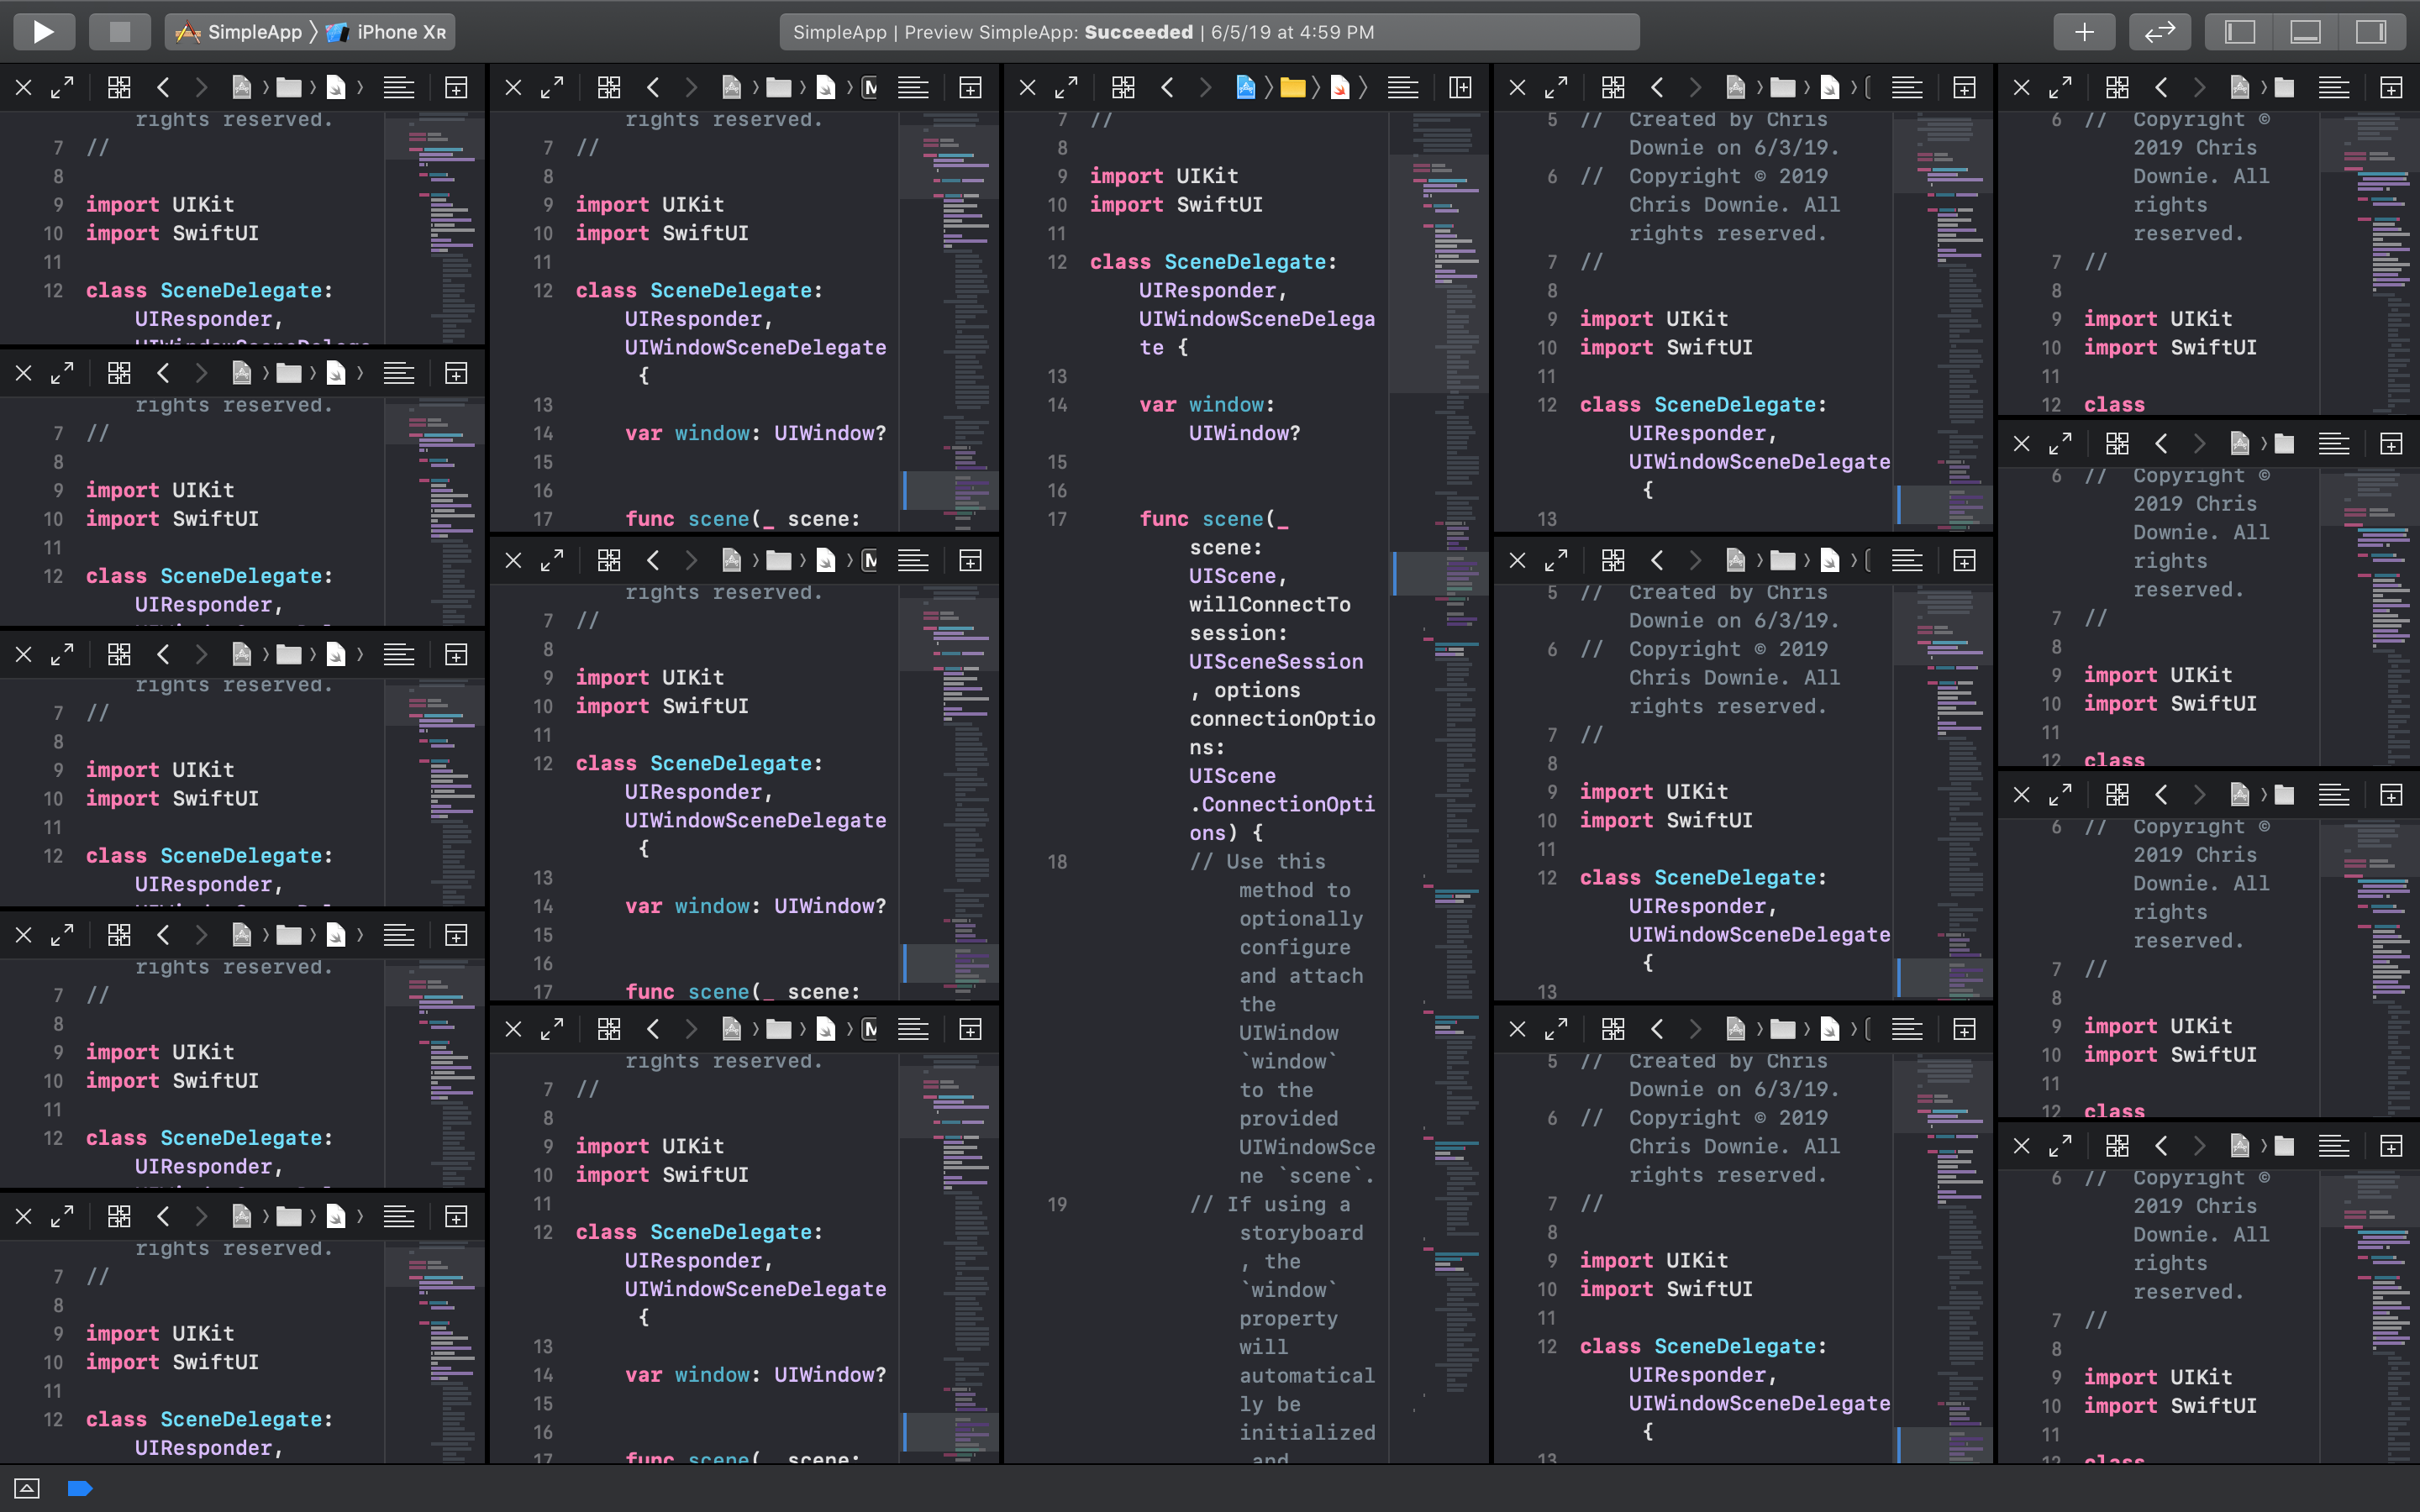Click '.ConnectionOpti' in the center editor

[x=1282, y=804]
